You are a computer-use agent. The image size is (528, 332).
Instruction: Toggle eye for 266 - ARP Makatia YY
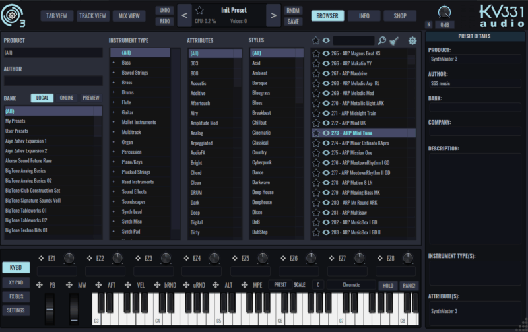point(326,63)
